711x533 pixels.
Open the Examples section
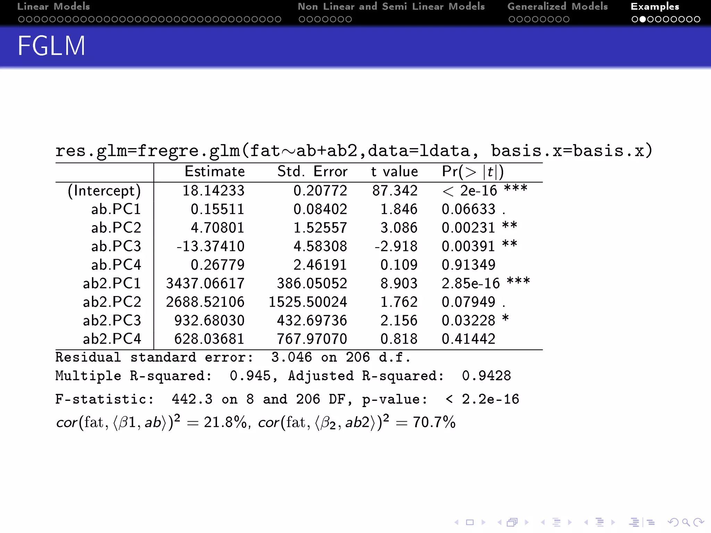point(655,6)
